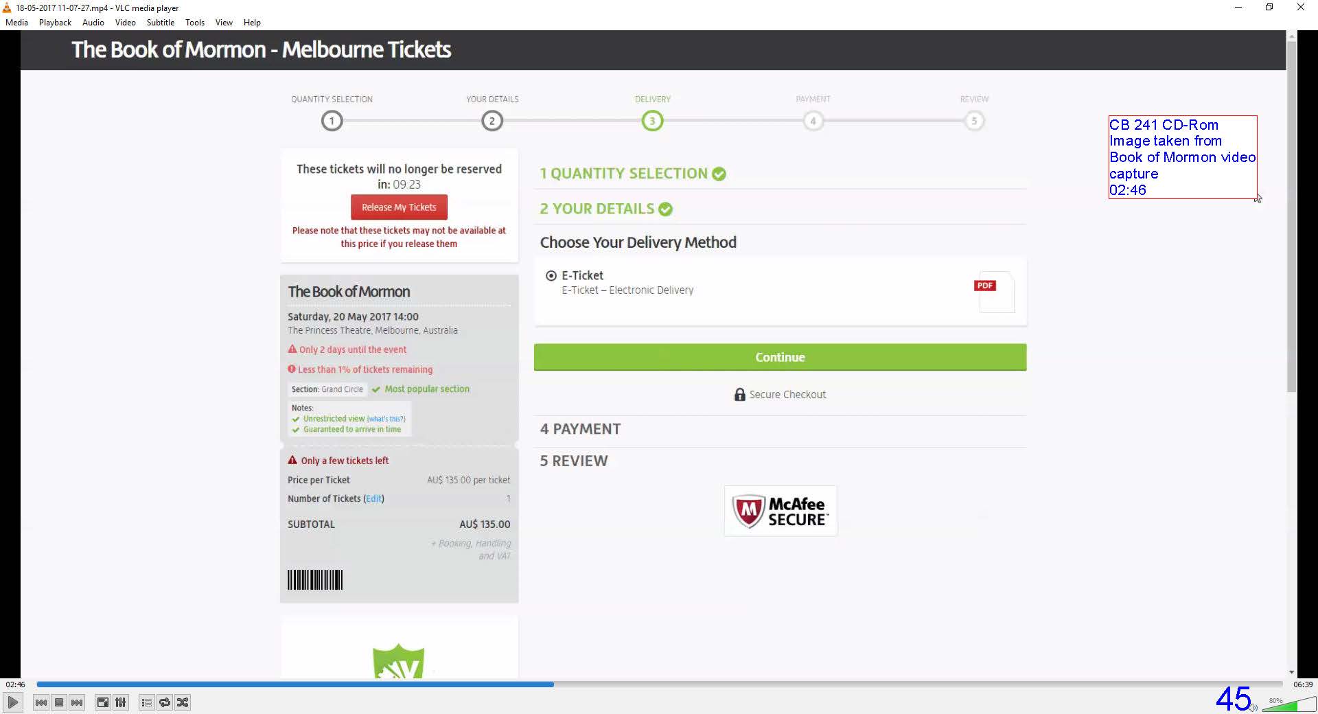Viewport: 1318px width, 714px height.
Task: Click Most popular section checkmark
Action: [376, 389]
